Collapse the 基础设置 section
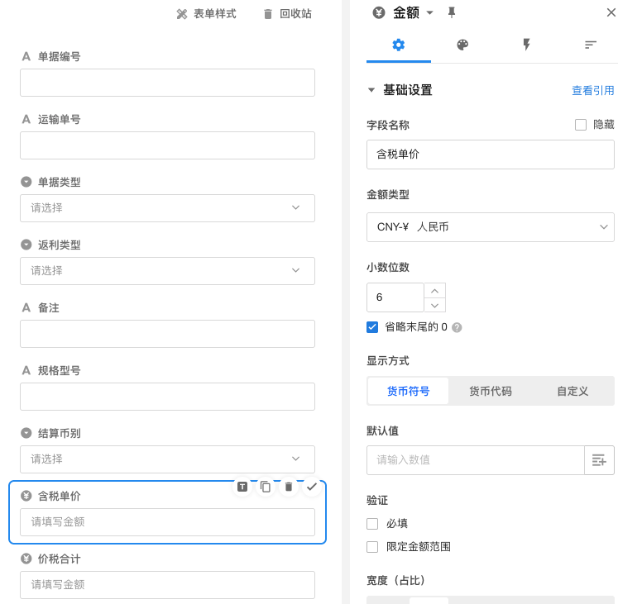 click(372, 90)
